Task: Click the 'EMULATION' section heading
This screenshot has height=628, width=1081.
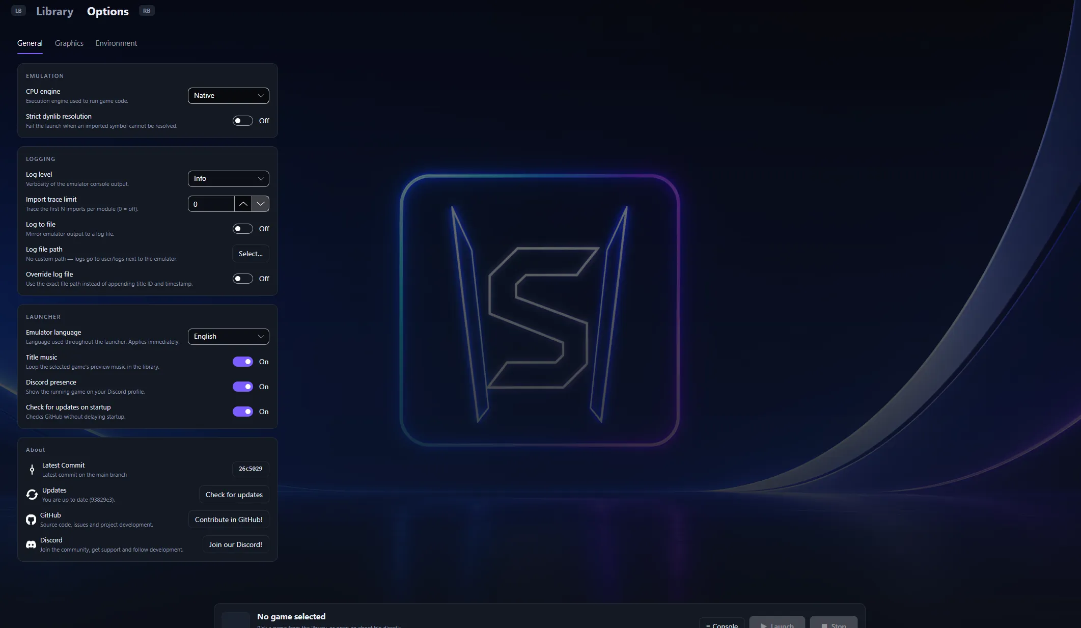Action: (x=45, y=76)
